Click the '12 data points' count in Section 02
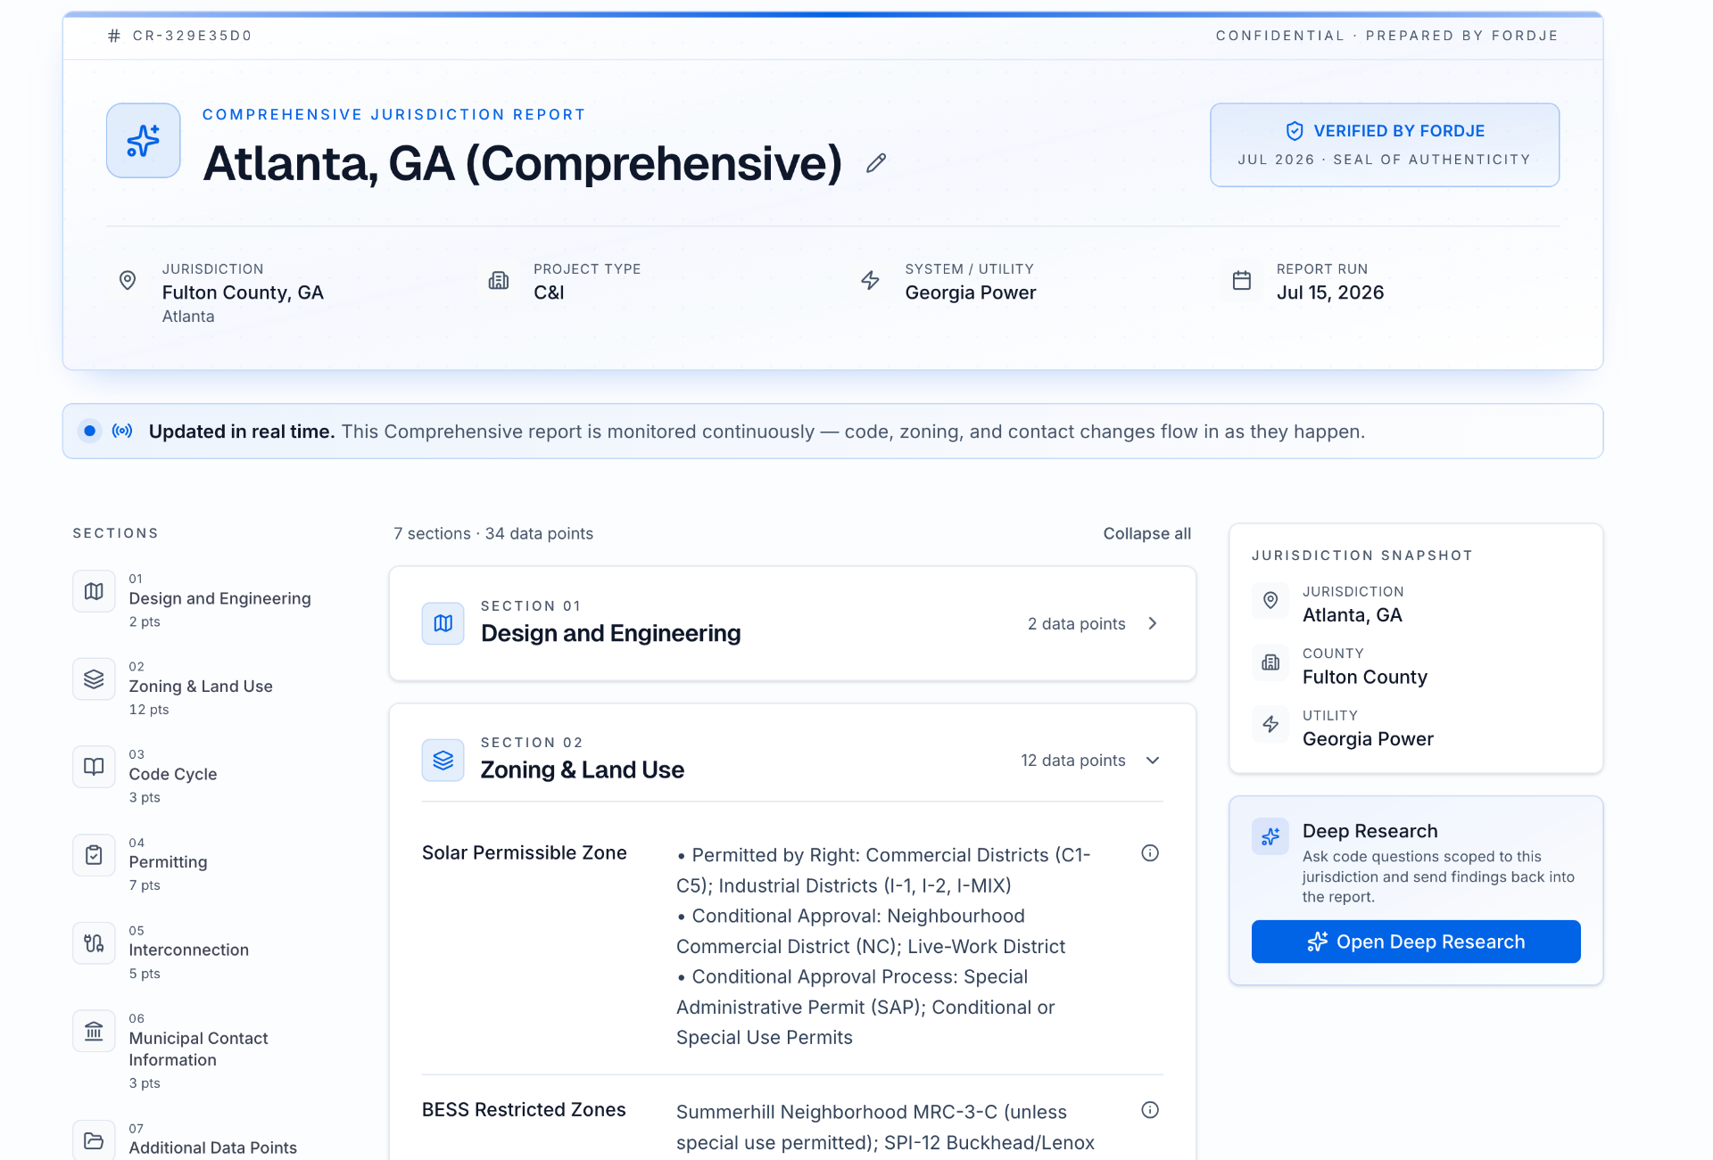 1073,761
